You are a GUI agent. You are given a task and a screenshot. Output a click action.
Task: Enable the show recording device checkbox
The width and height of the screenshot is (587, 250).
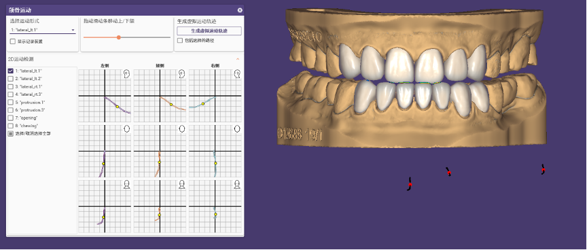pyautogui.click(x=13, y=41)
